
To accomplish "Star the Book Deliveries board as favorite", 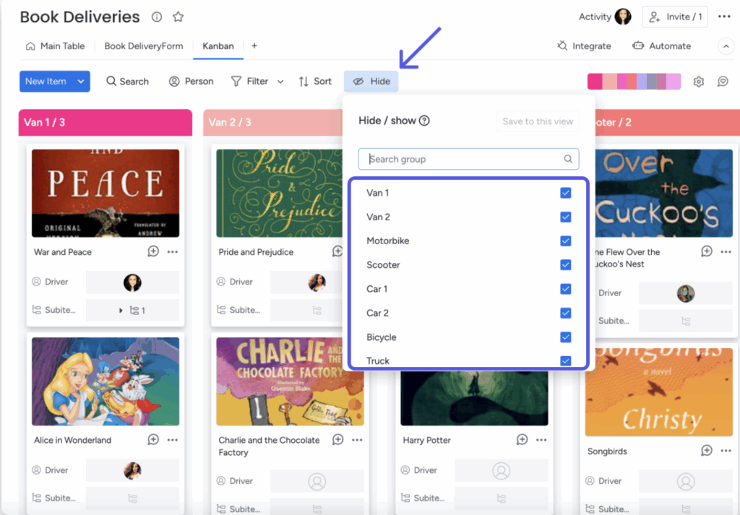I will coord(178,17).
